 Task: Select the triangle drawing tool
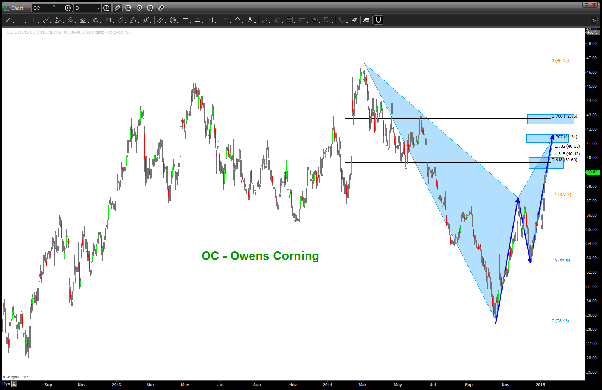tap(133, 20)
